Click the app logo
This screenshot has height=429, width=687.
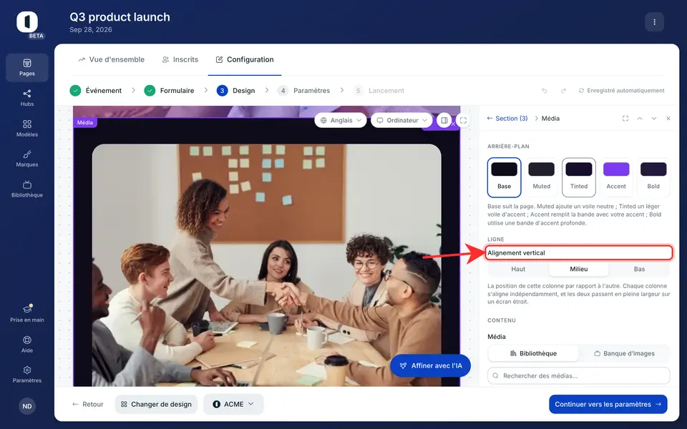pyautogui.click(x=27, y=22)
